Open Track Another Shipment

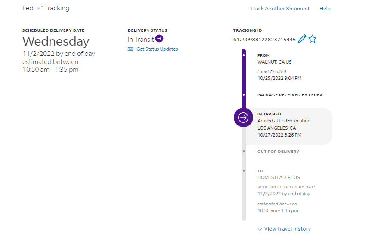(280, 9)
